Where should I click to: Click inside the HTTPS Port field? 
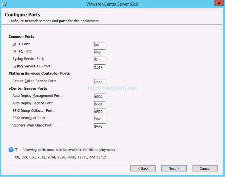100,52
